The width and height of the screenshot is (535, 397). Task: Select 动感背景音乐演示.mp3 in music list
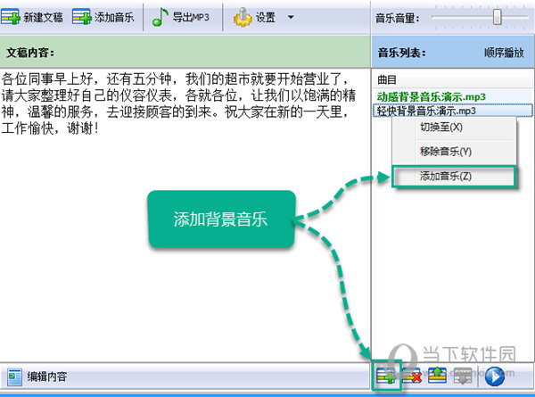tap(432, 96)
